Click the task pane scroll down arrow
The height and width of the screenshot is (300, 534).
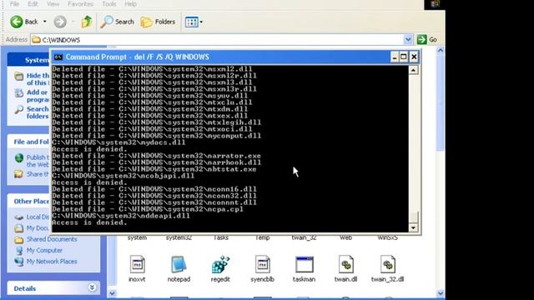(x=112, y=293)
